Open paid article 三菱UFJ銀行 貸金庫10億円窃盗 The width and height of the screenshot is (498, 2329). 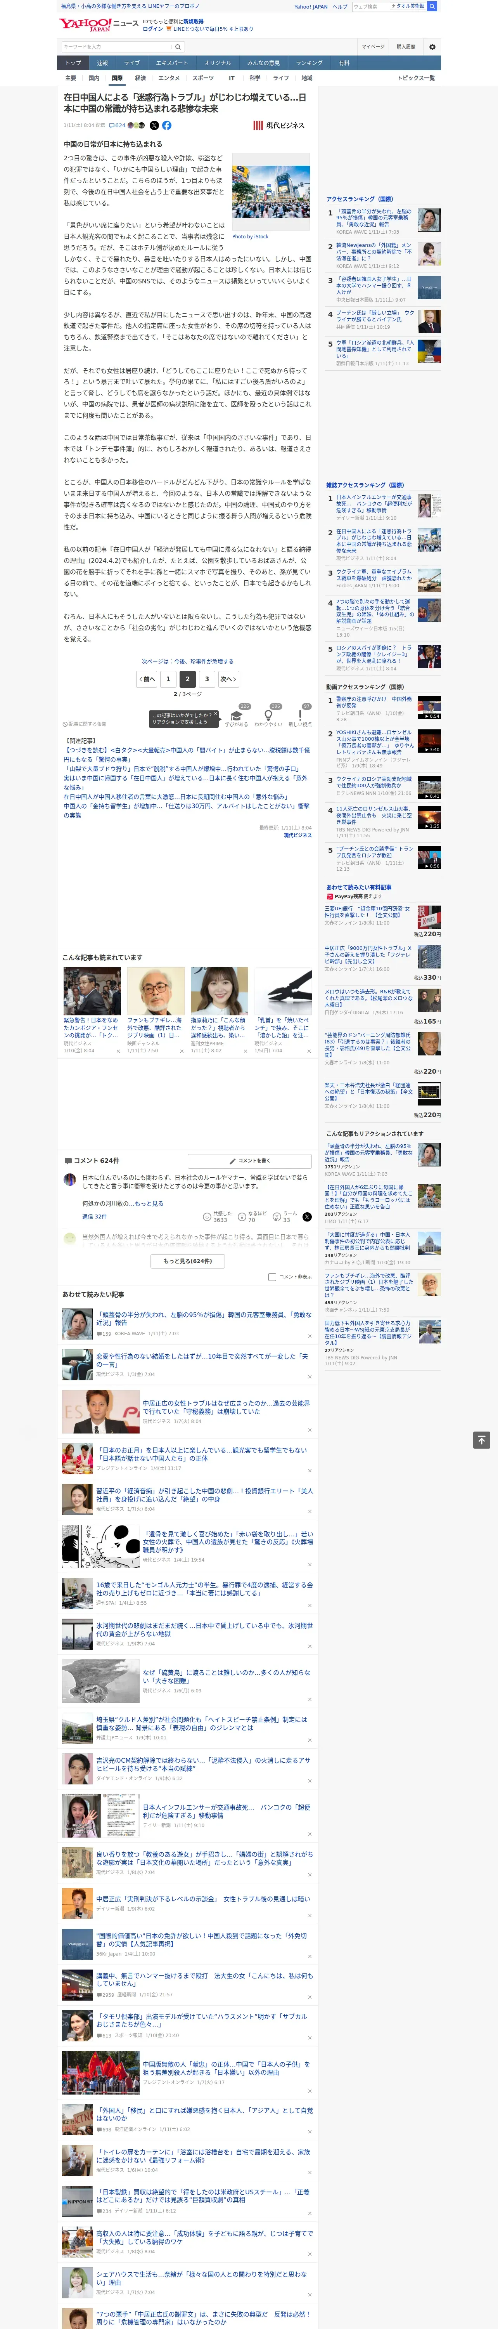coord(368,911)
